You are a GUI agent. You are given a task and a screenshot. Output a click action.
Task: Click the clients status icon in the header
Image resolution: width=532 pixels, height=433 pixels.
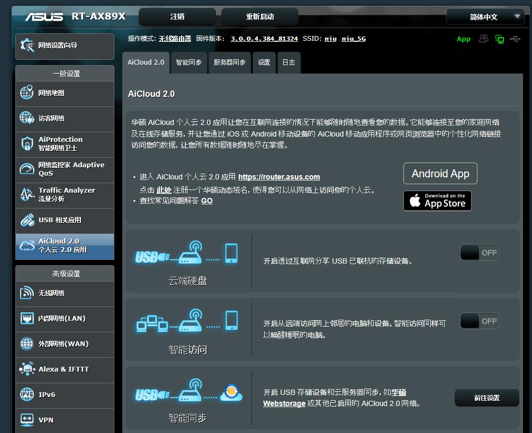(x=483, y=39)
